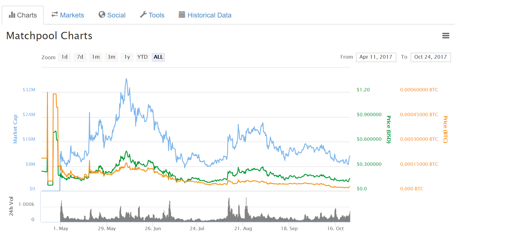
Task: Click the wrench Tools icon
Action: 143,15
